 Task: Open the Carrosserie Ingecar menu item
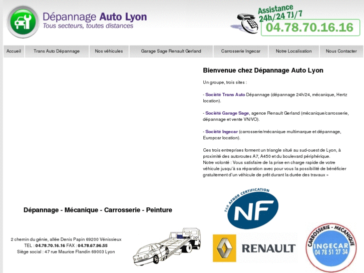pos(241,51)
